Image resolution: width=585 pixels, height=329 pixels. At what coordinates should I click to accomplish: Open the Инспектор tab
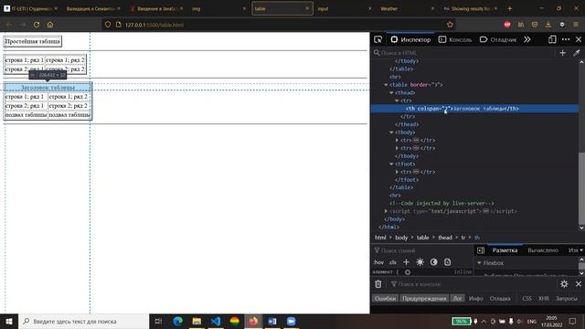410,39
